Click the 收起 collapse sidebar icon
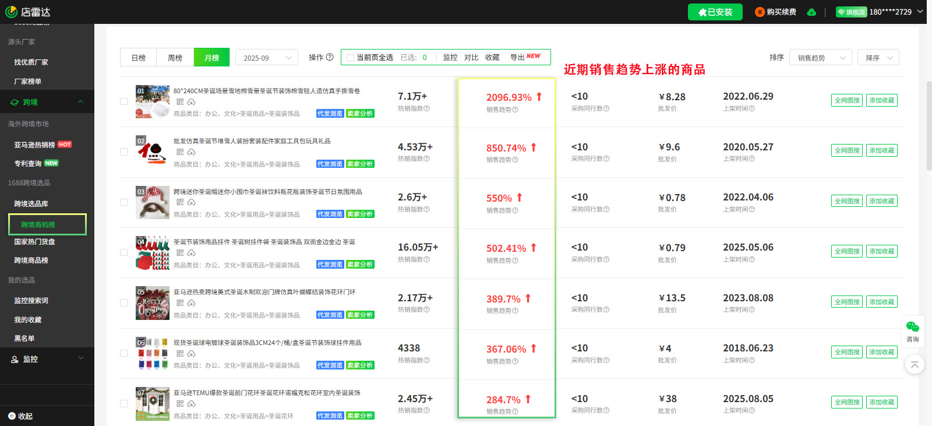This screenshot has width=932, height=426. pyautogui.click(x=12, y=416)
